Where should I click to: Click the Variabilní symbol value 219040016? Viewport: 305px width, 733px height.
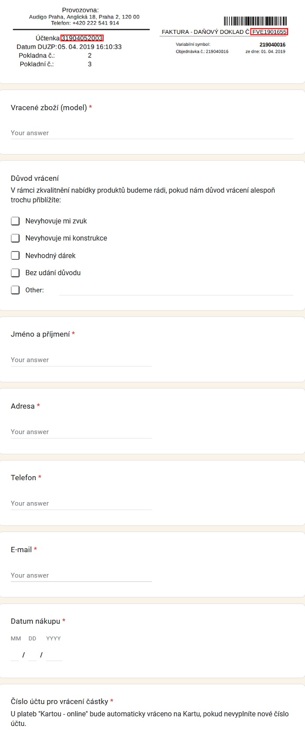(273, 45)
